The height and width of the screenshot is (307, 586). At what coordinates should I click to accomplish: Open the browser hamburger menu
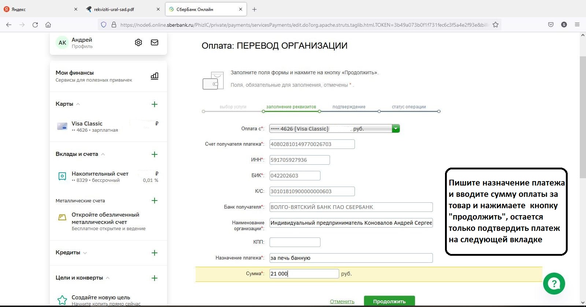pos(577,25)
